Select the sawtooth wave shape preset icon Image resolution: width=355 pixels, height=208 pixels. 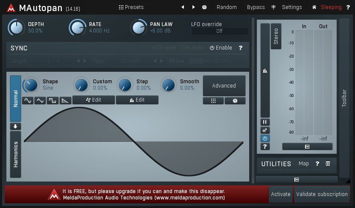point(65,101)
